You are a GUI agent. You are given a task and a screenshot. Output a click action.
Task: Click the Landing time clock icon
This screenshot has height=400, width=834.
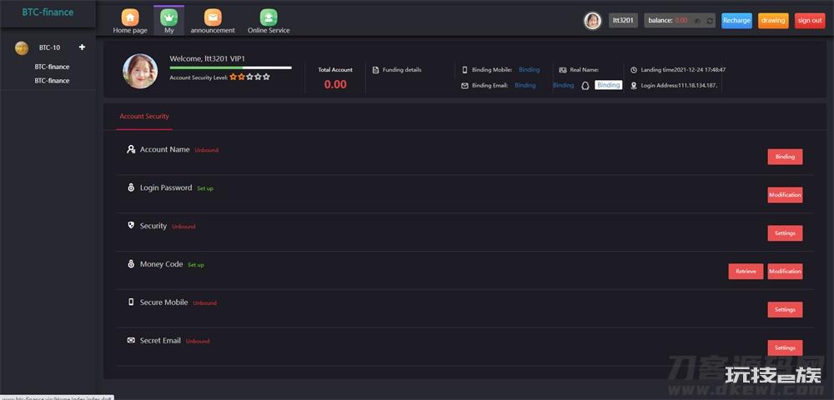[634, 70]
